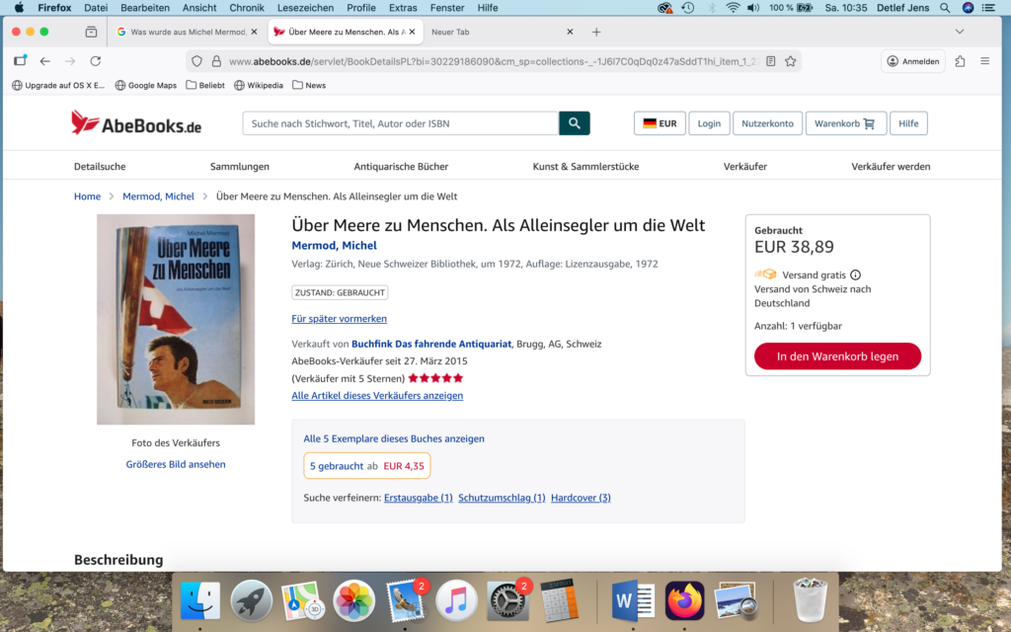1011x632 pixels.
Task: Add book with In den Warenkorb legen
Action: (837, 355)
